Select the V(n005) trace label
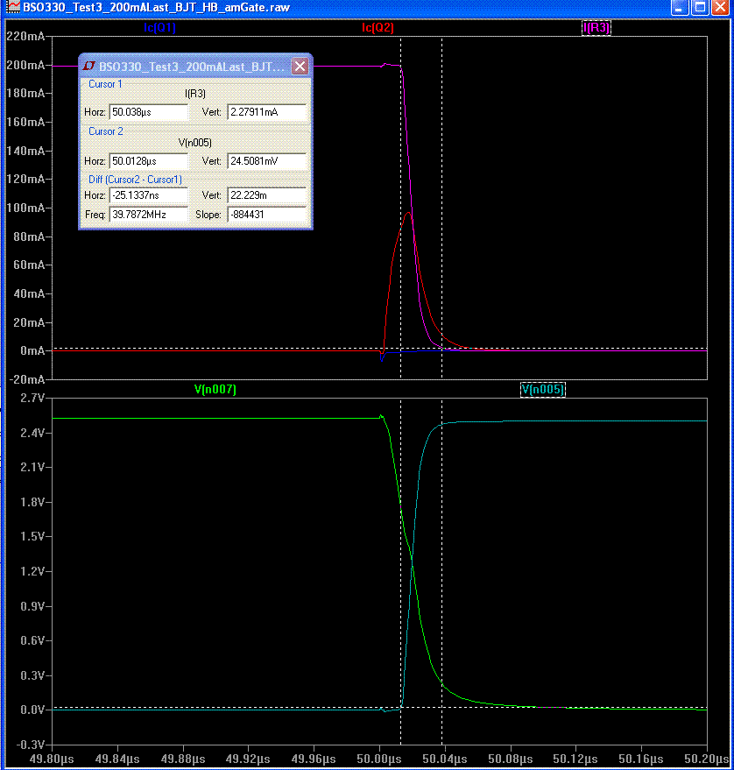This screenshot has height=770, width=734. (542, 390)
